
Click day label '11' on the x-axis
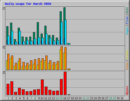[x=46, y=98]
